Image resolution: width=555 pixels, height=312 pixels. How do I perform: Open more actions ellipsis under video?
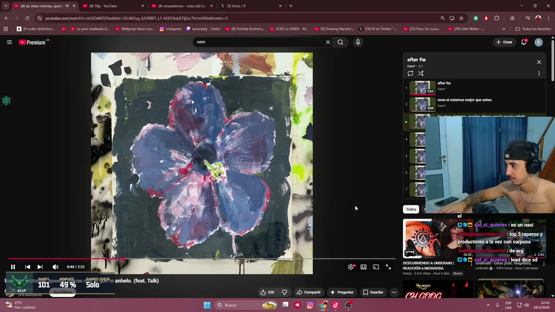[x=394, y=292]
